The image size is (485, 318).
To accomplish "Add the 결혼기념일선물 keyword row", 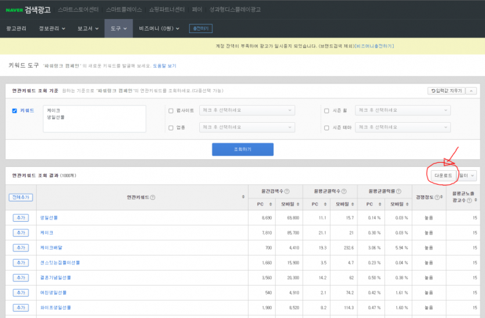I will 21,277.
